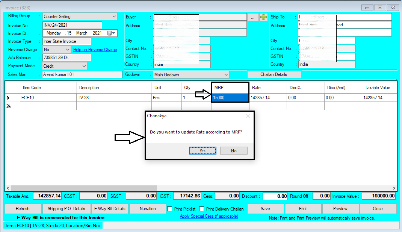
Task: Click the ellipsis icon to browse buyers
Action: click(254, 17)
